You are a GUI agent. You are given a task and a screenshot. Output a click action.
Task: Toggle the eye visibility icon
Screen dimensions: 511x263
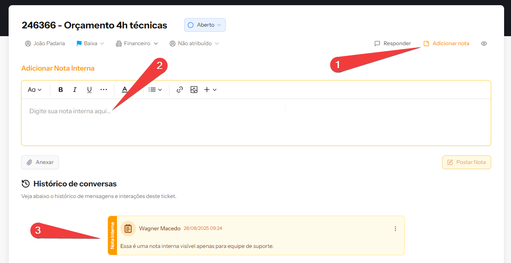click(x=484, y=43)
